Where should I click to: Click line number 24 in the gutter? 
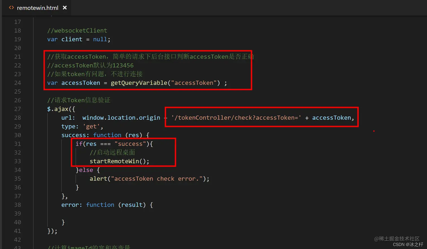point(18,83)
